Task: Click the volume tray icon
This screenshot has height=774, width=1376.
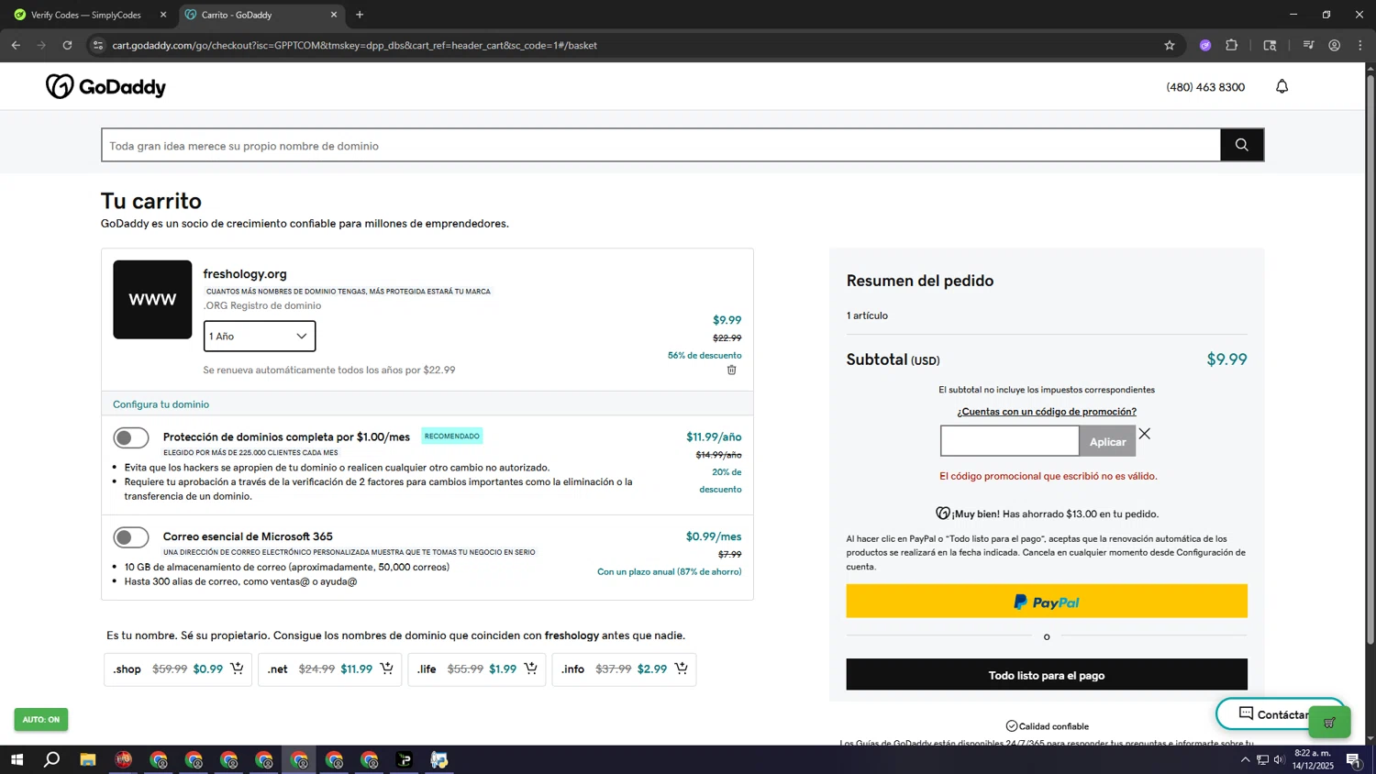Action: [1279, 759]
